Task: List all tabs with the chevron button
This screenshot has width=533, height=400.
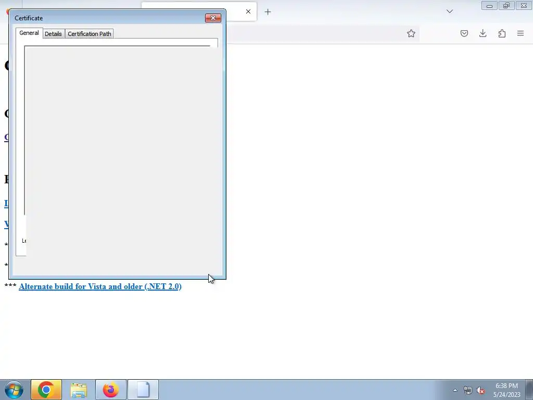Action: pyautogui.click(x=450, y=11)
